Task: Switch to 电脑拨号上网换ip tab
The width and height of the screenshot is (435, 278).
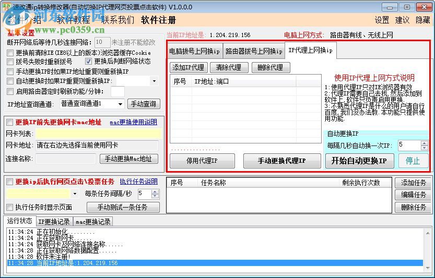Action: 194,51
